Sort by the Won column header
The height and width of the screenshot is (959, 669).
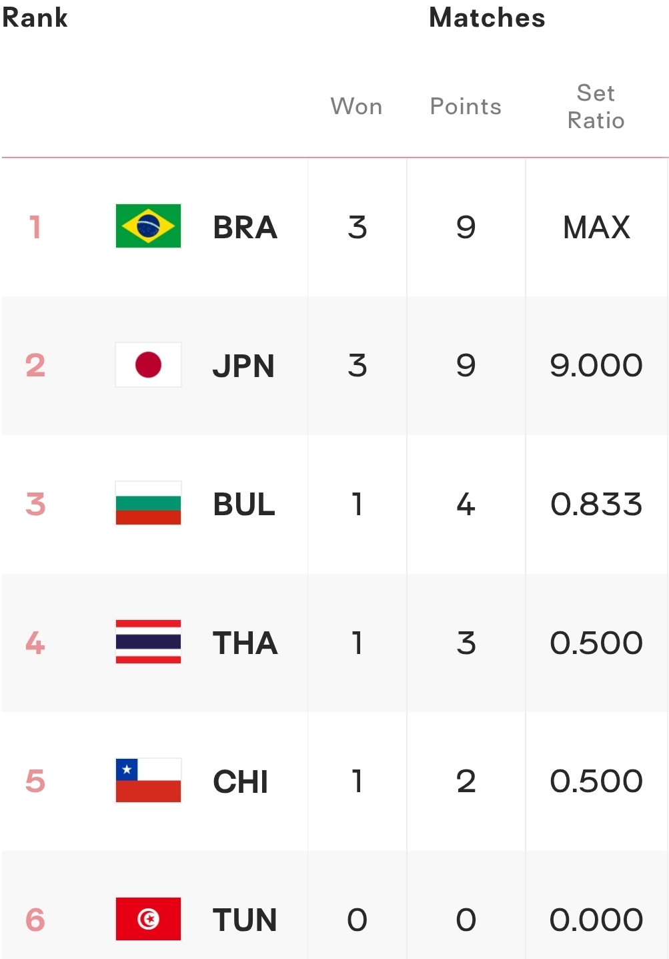[x=357, y=107]
